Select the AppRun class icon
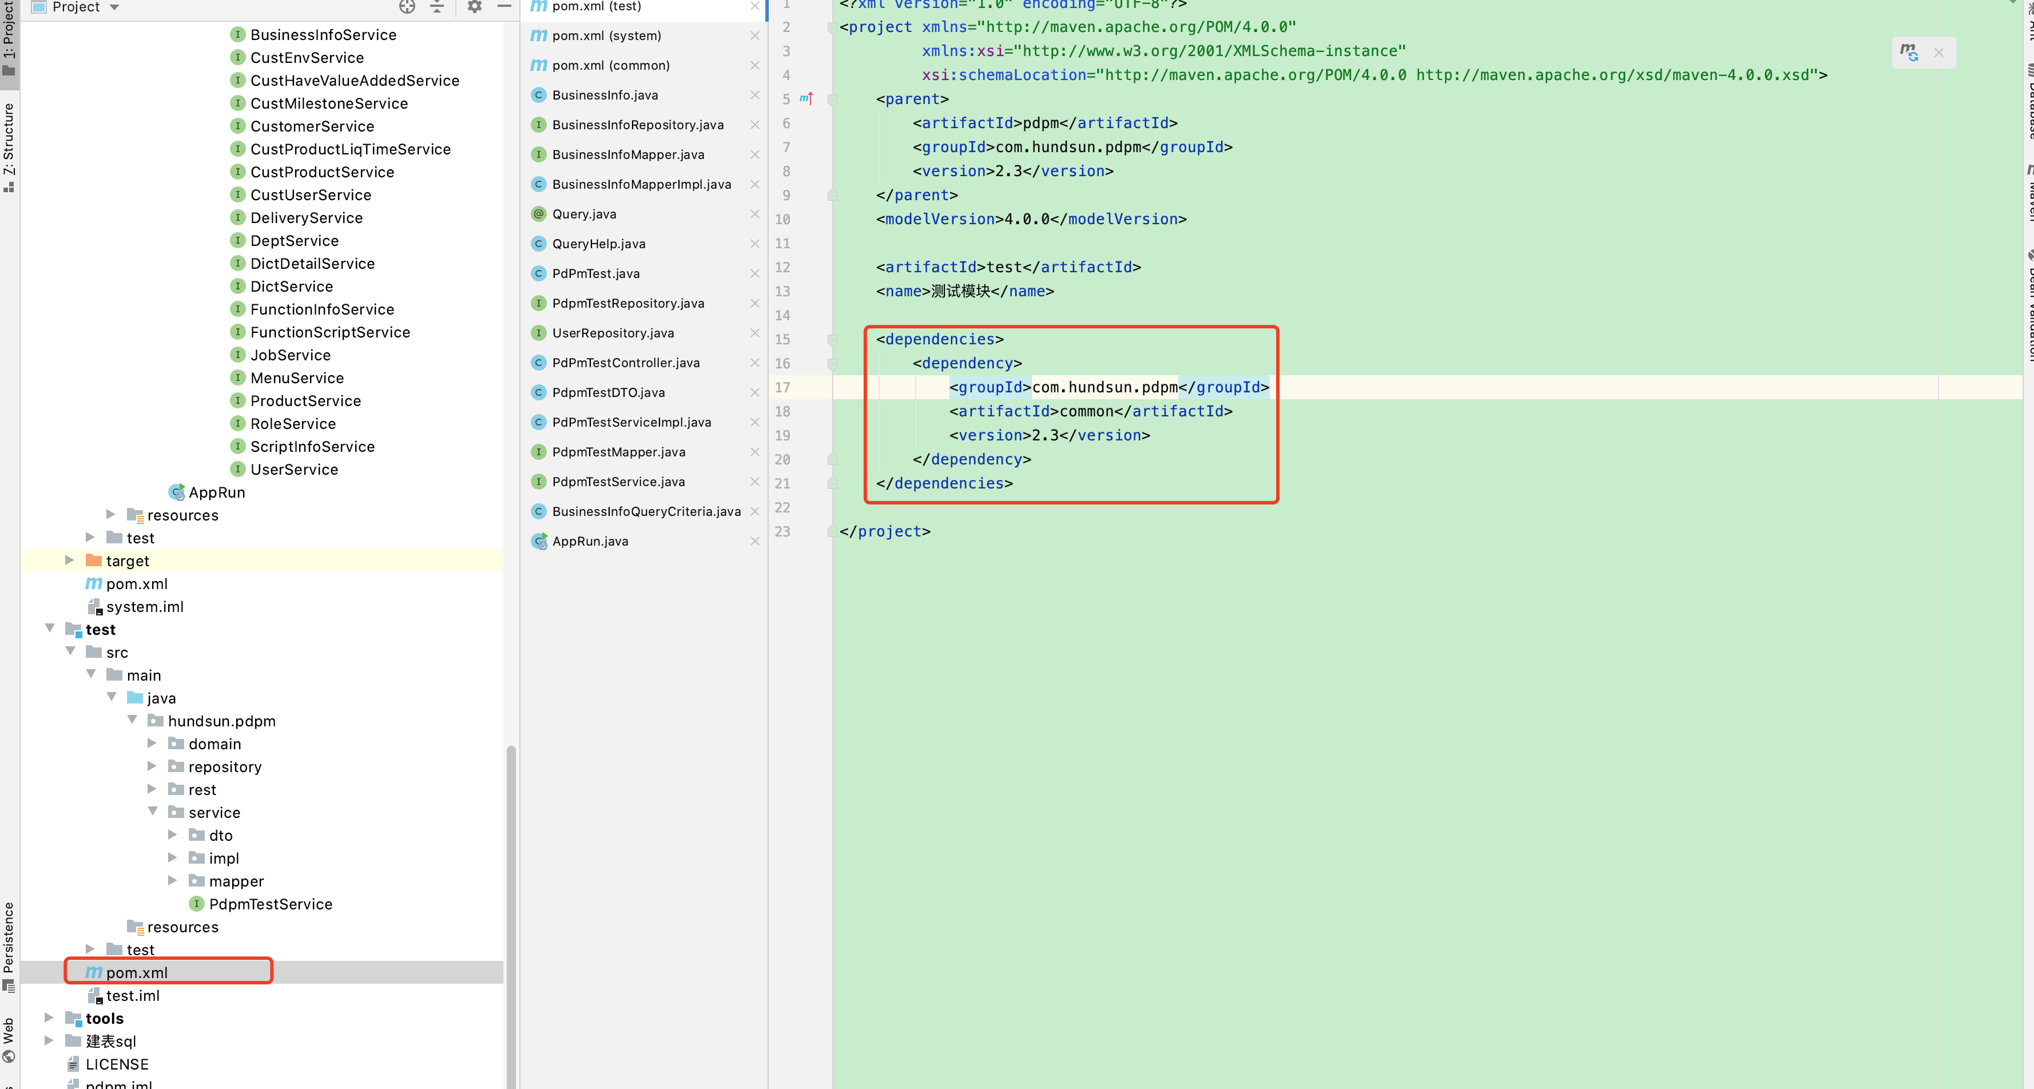2034x1089 pixels. (x=177, y=492)
